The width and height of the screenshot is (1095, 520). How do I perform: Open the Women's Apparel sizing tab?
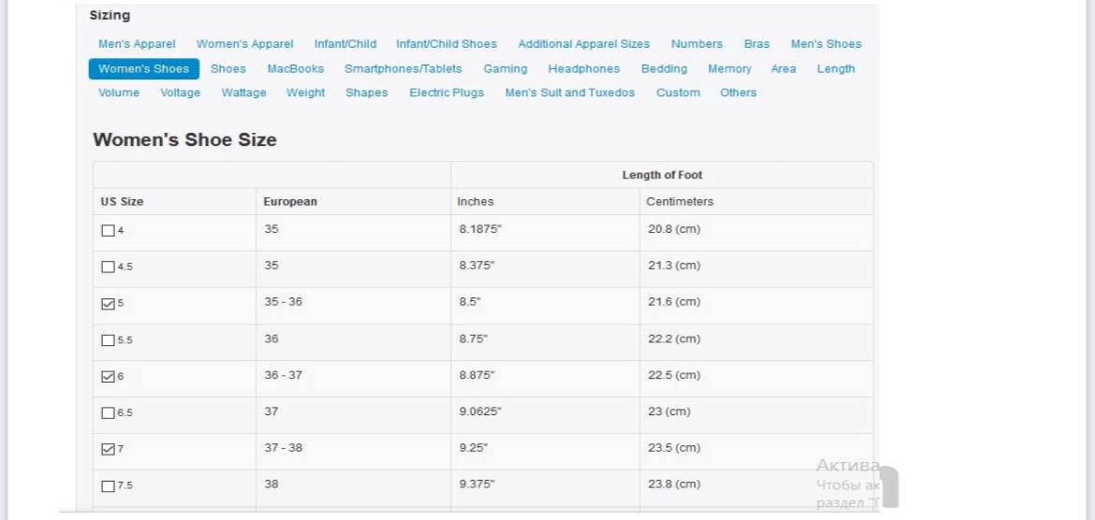click(x=244, y=44)
